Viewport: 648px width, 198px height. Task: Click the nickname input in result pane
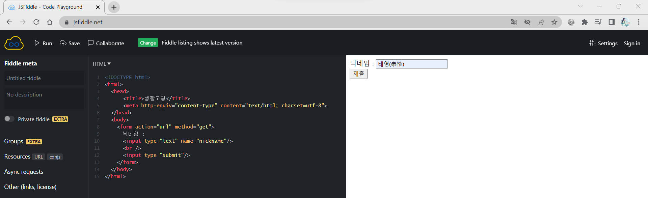[412, 64]
